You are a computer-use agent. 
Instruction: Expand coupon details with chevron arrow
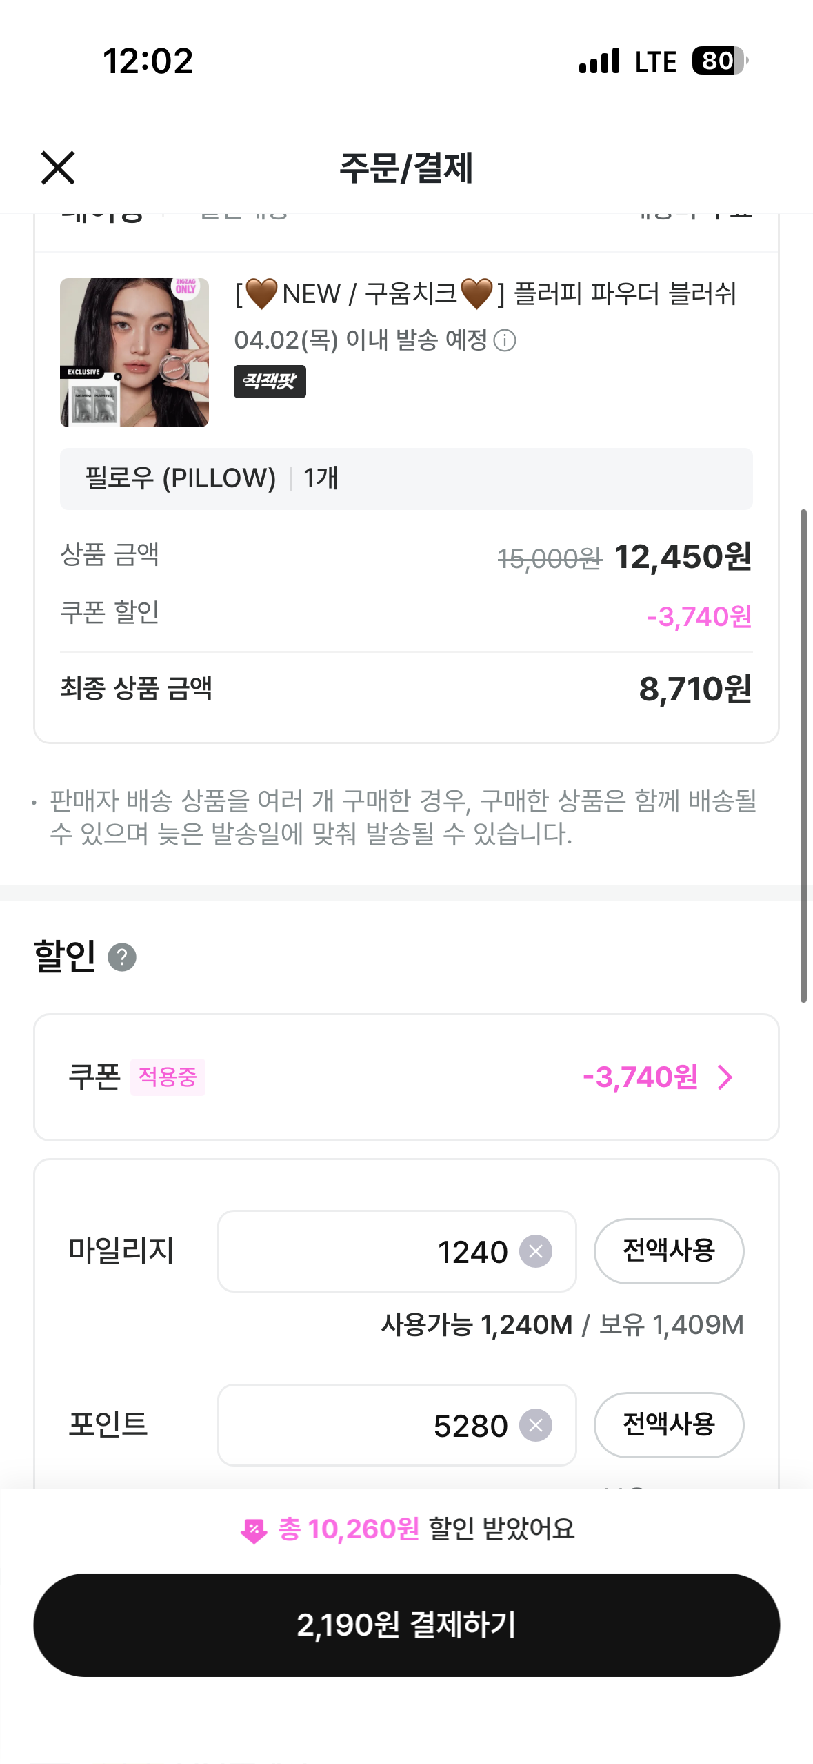pyautogui.click(x=725, y=1077)
